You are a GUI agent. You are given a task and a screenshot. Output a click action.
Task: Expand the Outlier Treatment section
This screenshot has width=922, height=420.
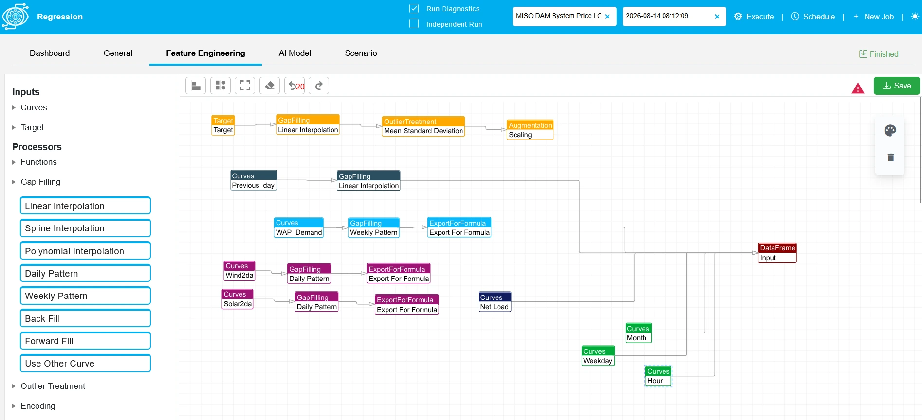[49, 386]
